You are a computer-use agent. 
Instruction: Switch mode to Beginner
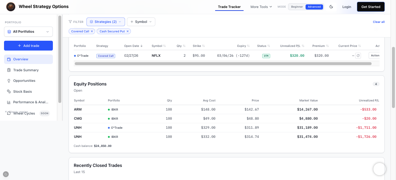pos(297,7)
